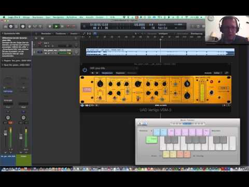Open the Navigieren menu

[58, 17]
